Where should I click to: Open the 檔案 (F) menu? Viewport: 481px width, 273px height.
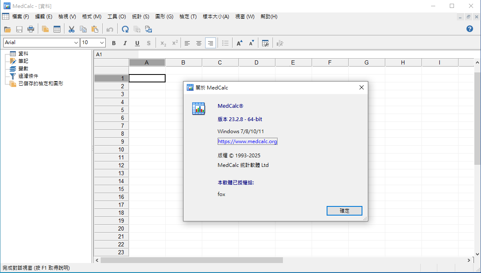point(20,17)
